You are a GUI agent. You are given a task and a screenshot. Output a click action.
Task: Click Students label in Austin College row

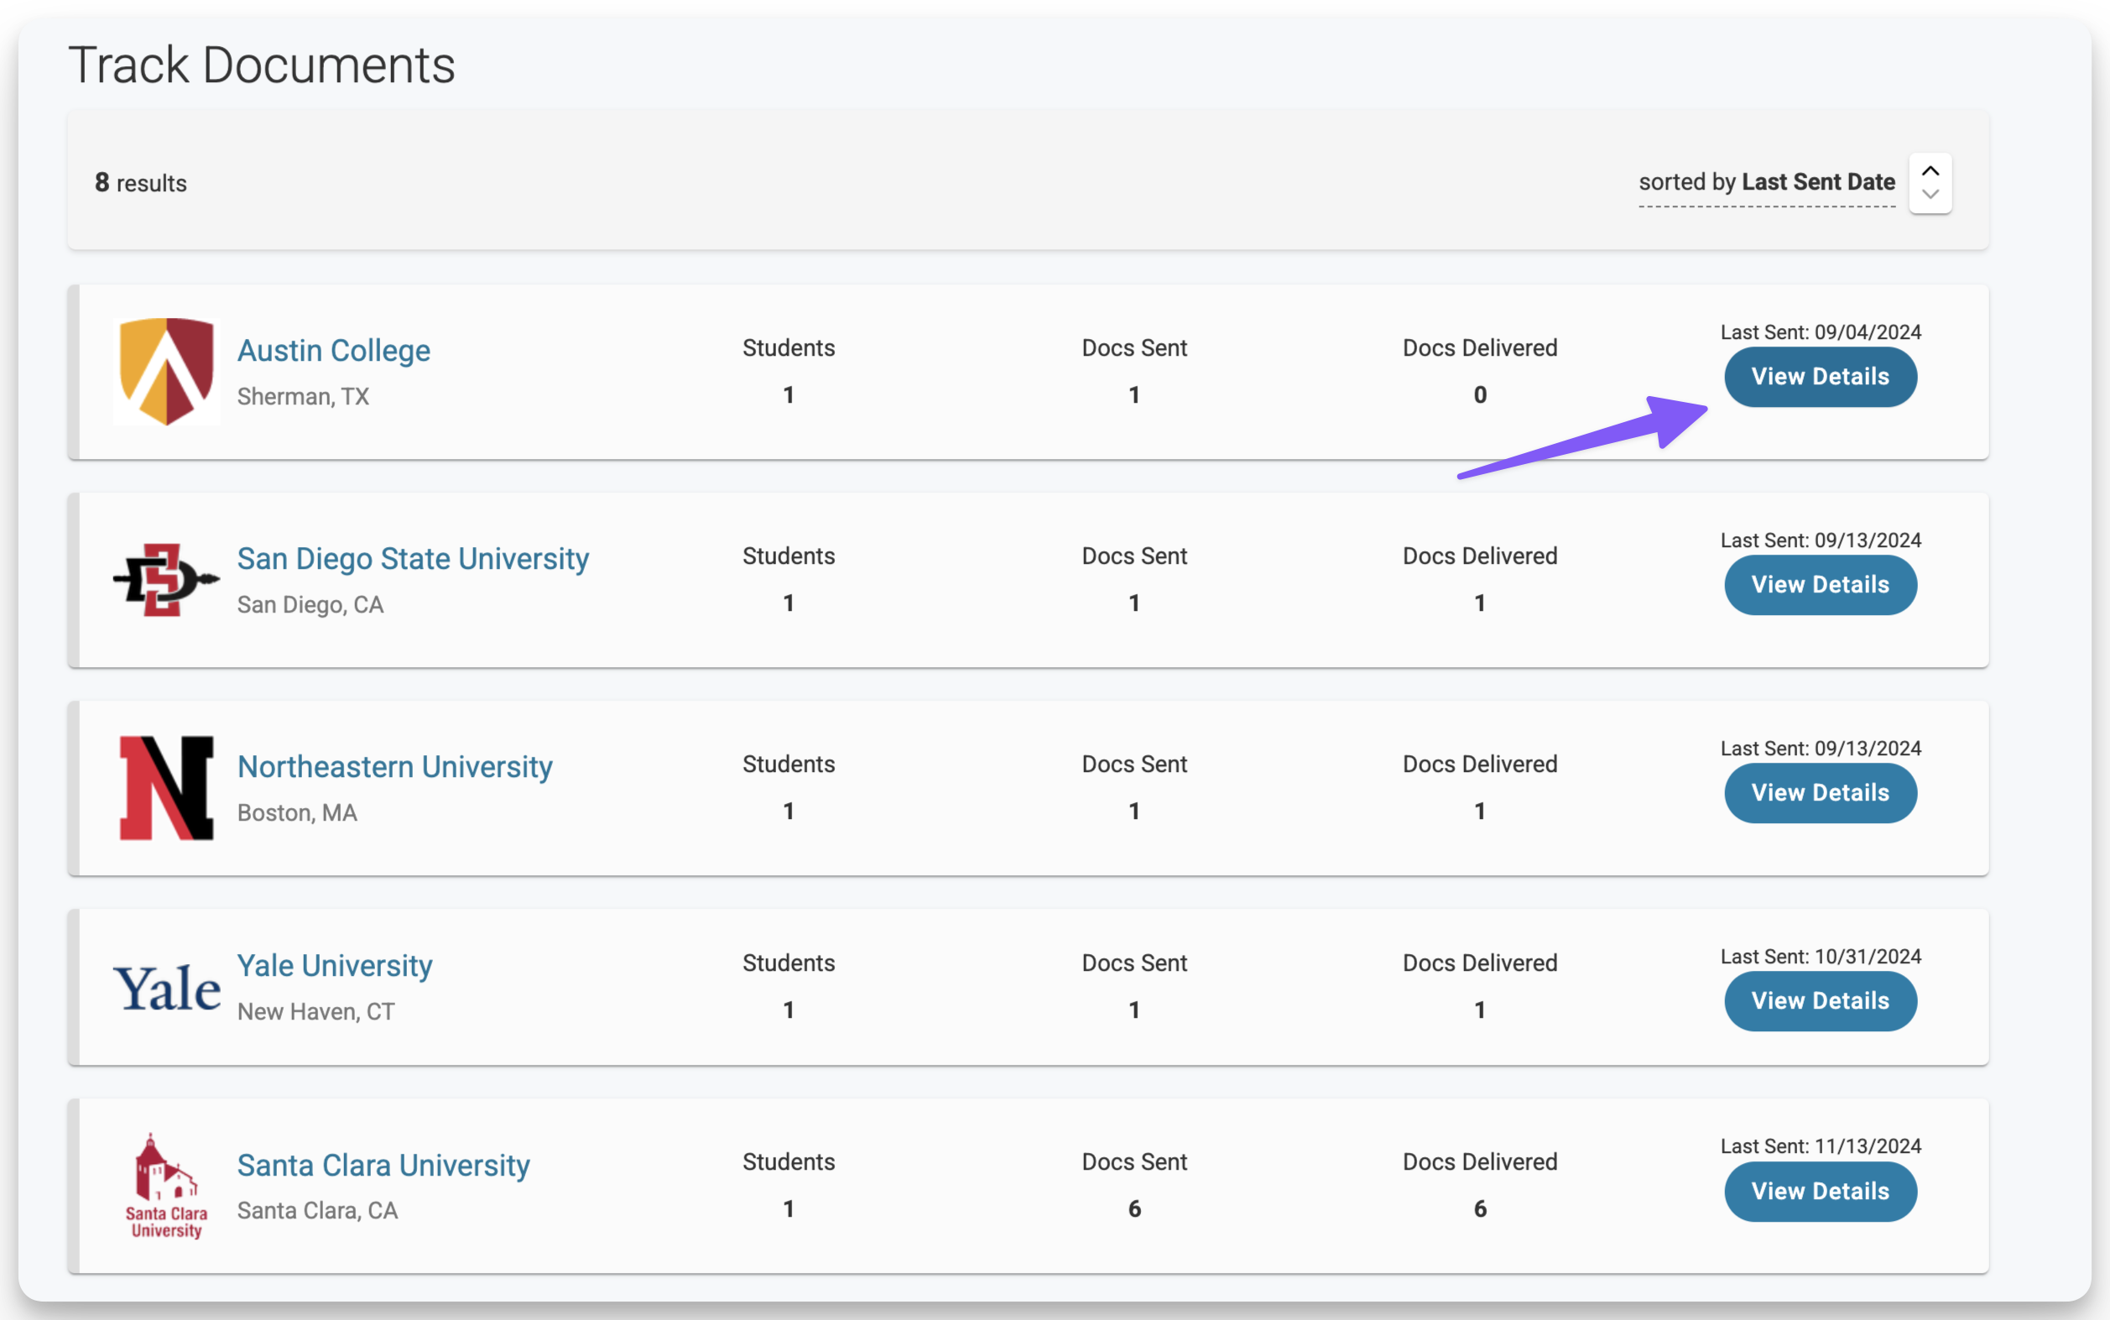pyautogui.click(x=788, y=347)
